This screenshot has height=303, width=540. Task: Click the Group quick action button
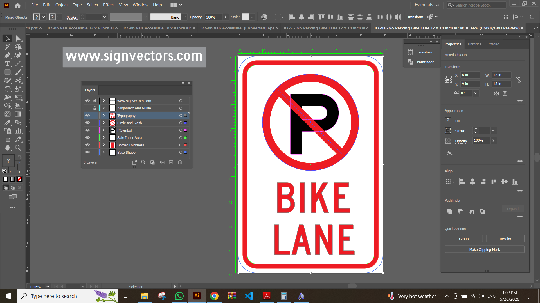point(464,239)
